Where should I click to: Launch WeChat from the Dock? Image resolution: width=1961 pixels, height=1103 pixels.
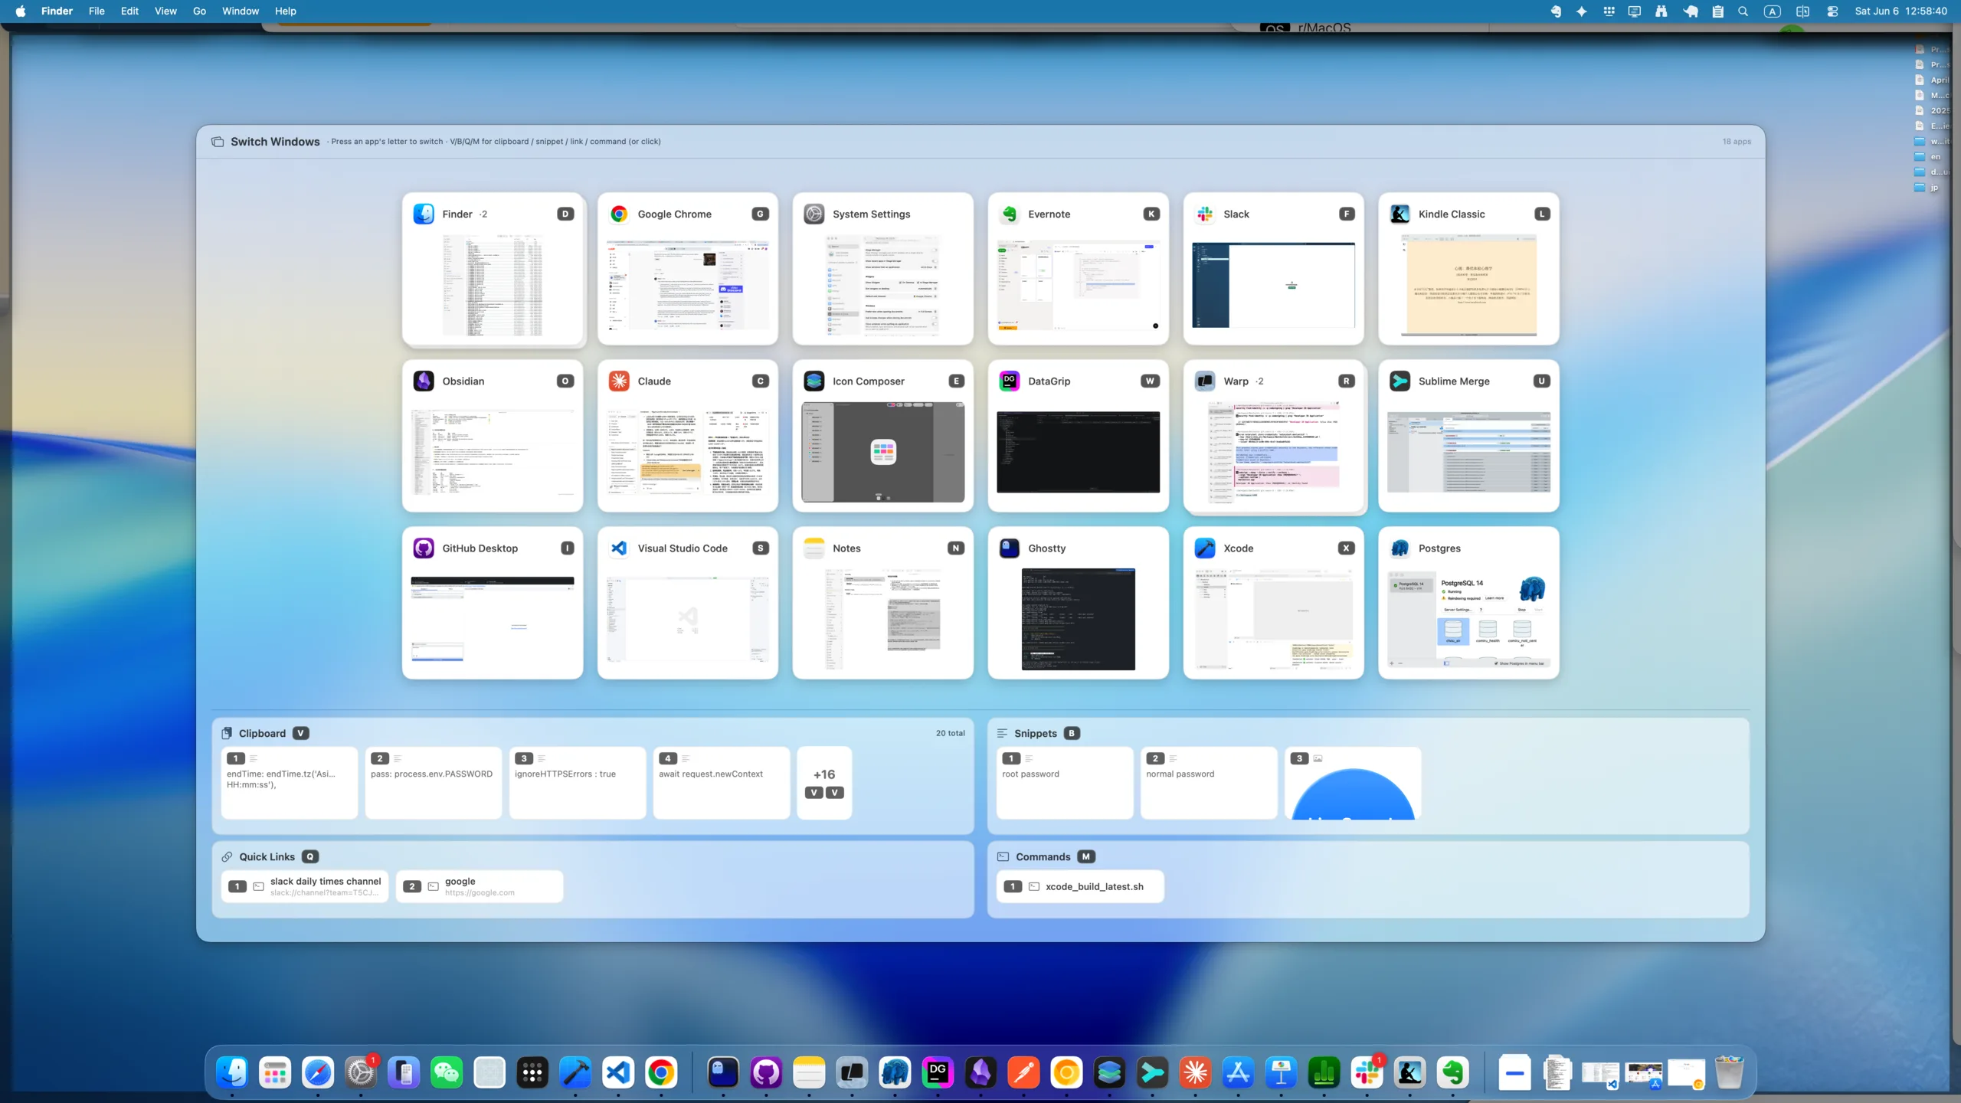447,1072
